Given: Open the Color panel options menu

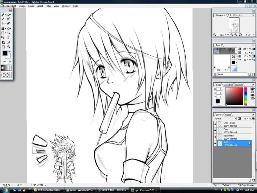Looking at the screenshot, I should 253,85.
